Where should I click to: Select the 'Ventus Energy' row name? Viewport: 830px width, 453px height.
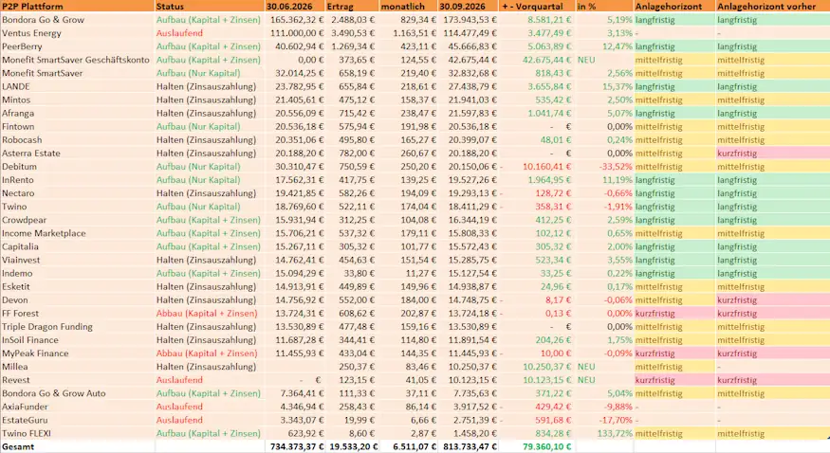click(x=77, y=33)
